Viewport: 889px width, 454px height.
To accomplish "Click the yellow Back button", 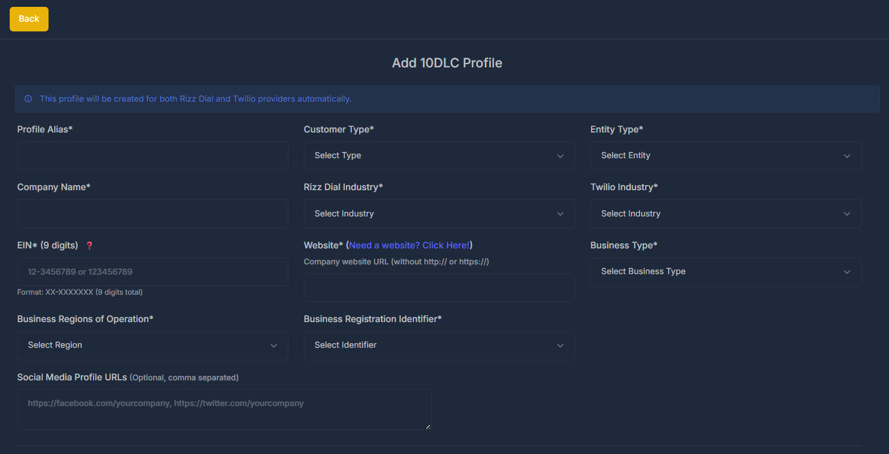I will [29, 19].
